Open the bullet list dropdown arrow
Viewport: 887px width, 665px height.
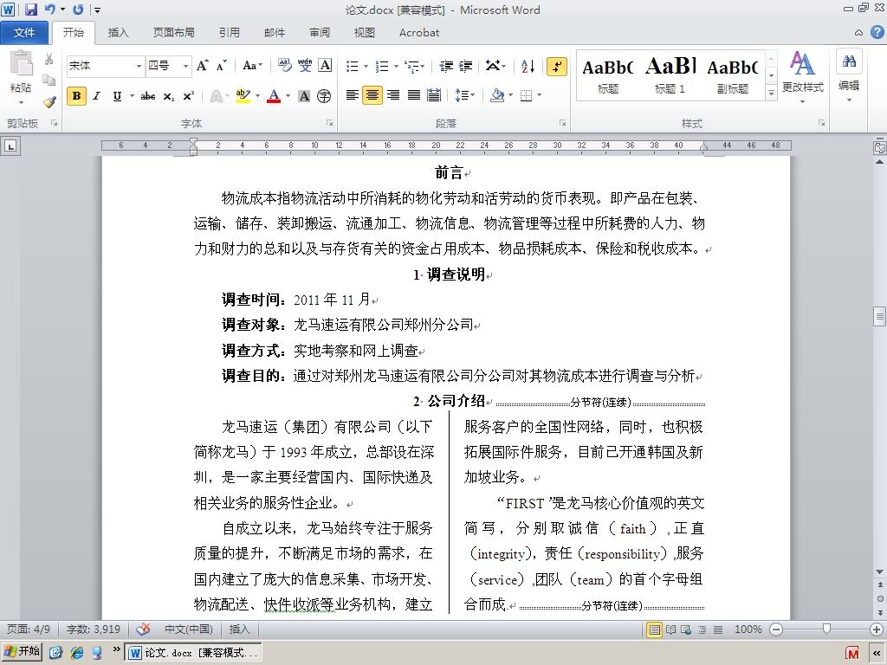(366, 66)
